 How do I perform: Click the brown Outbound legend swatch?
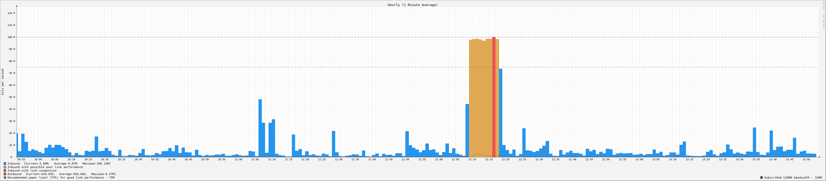(x=5, y=174)
